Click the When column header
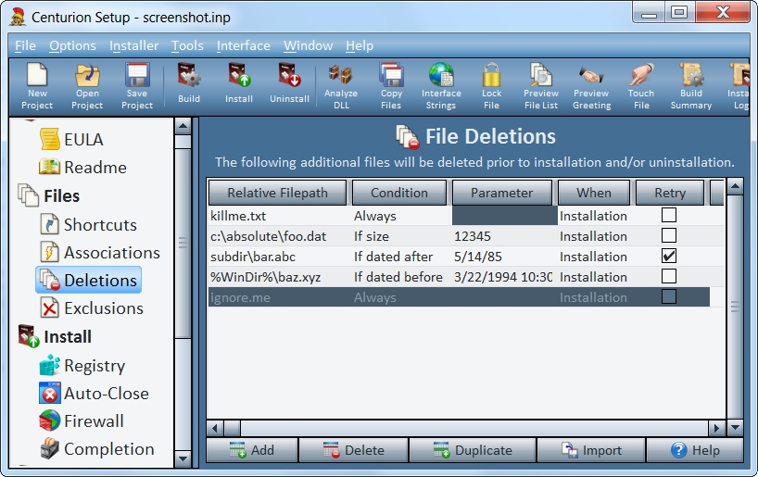Screen dimensions: 758x477 click(x=594, y=193)
